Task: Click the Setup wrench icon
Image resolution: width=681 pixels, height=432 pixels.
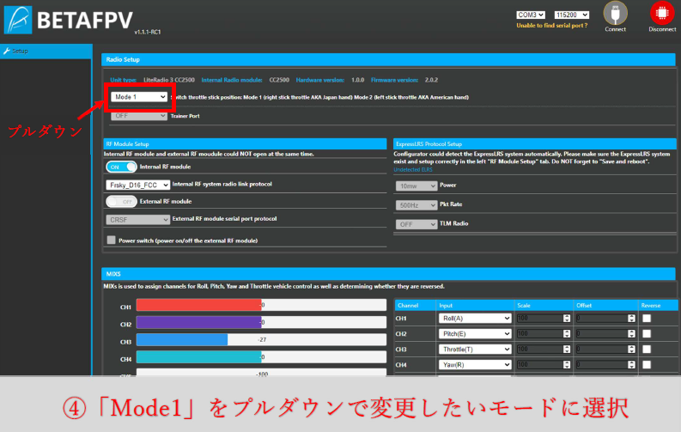Action: point(7,52)
